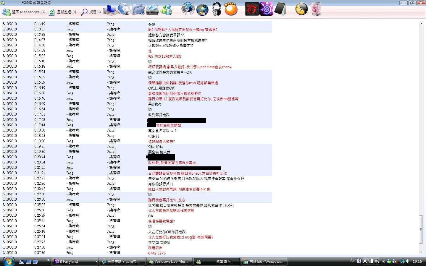Switch to Windows Live Messenger taskbar window

(x=168, y=262)
